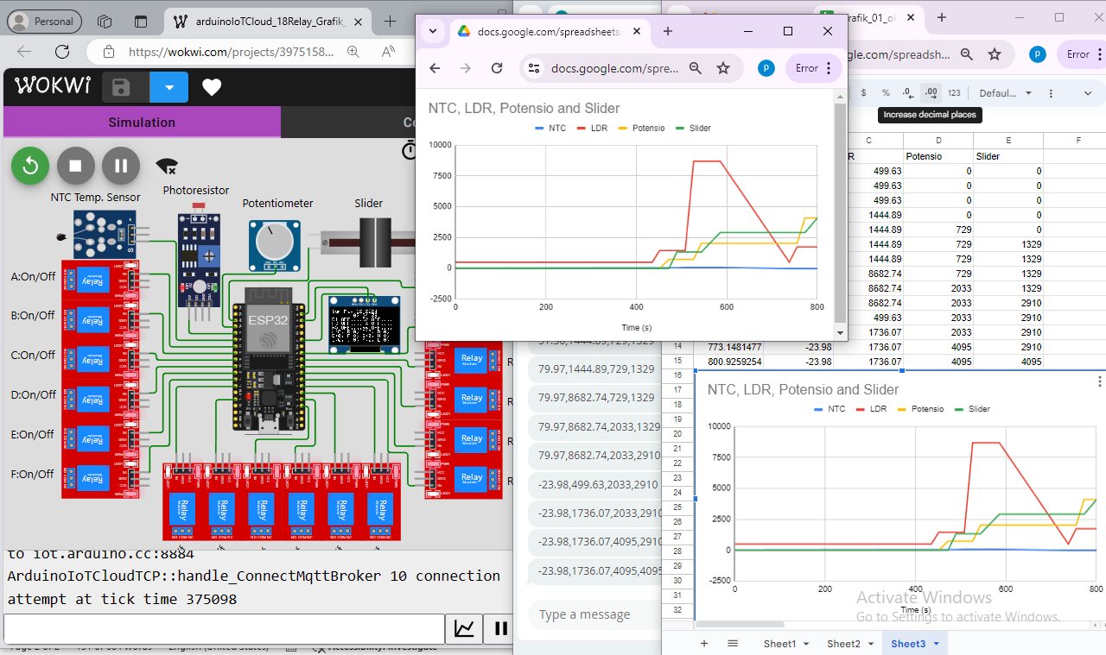Image resolution: width=1106 pixels, height=655 pixels.
Task: Click the zoom icon in Edge address bar
Action: pos(353,52)
